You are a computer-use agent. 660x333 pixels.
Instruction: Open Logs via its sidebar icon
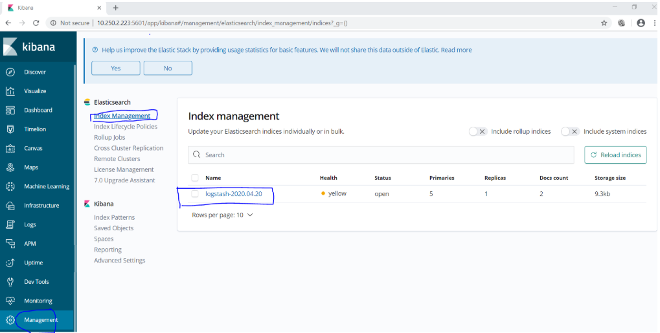point(10,224)
